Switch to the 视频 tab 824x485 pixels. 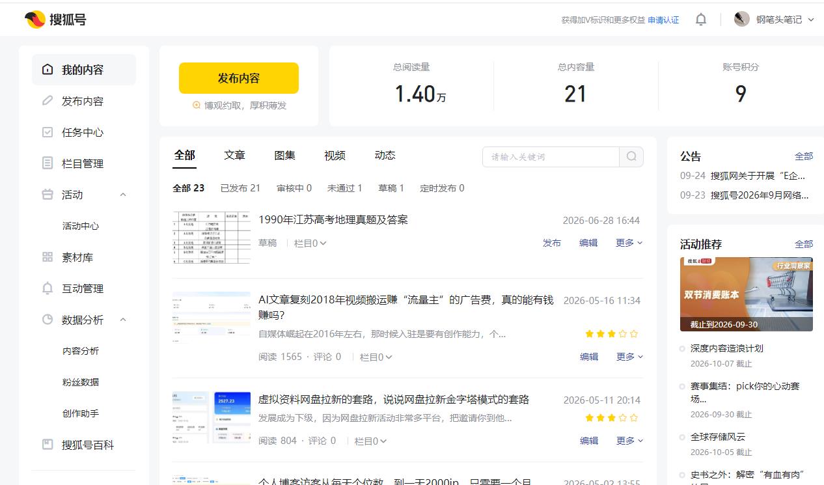(335, 155)
